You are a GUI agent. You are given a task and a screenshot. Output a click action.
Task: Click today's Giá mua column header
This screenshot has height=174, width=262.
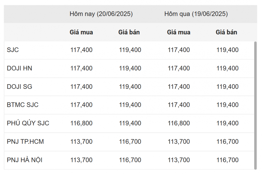click(x=81, y=32)
